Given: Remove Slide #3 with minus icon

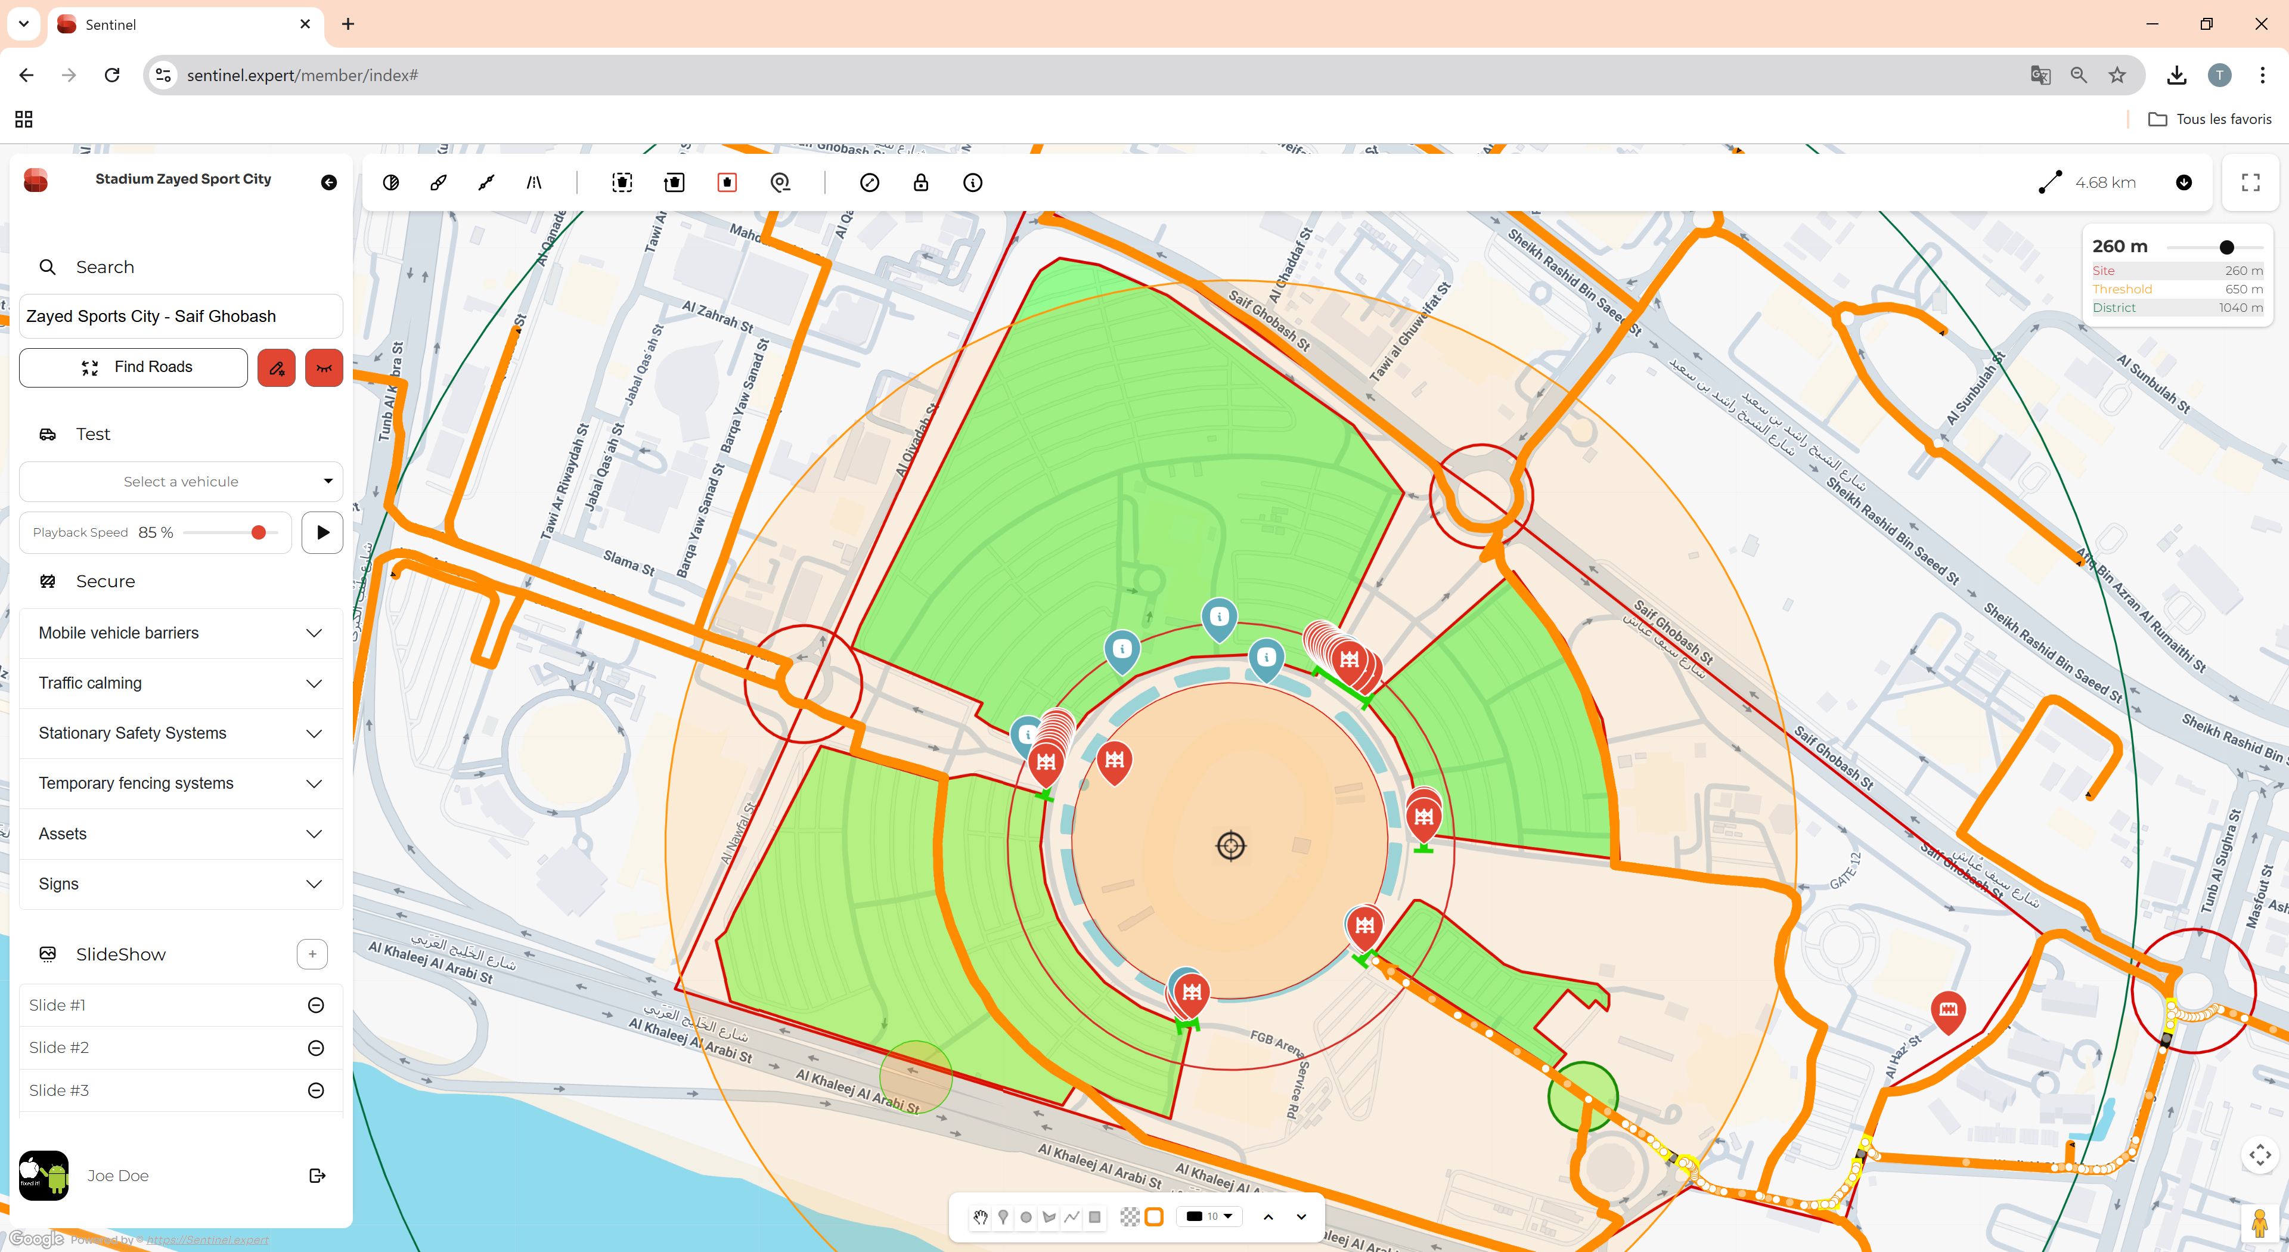Looking at the screenshot, I should click(315, 1090).
